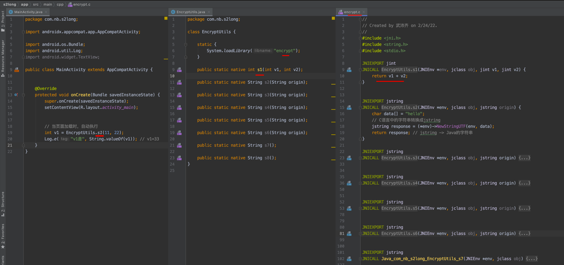Click the s2long project breadcrumb

click(10, 5)
